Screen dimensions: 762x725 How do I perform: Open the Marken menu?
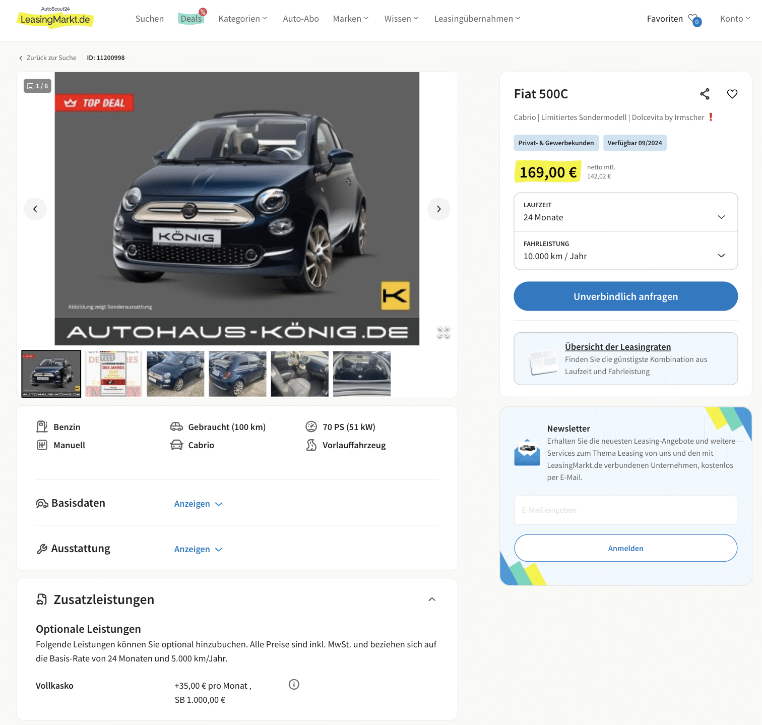click(351, 19)
